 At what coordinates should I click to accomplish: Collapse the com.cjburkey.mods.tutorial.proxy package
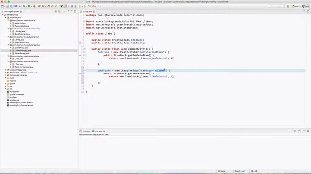point(8,45)
